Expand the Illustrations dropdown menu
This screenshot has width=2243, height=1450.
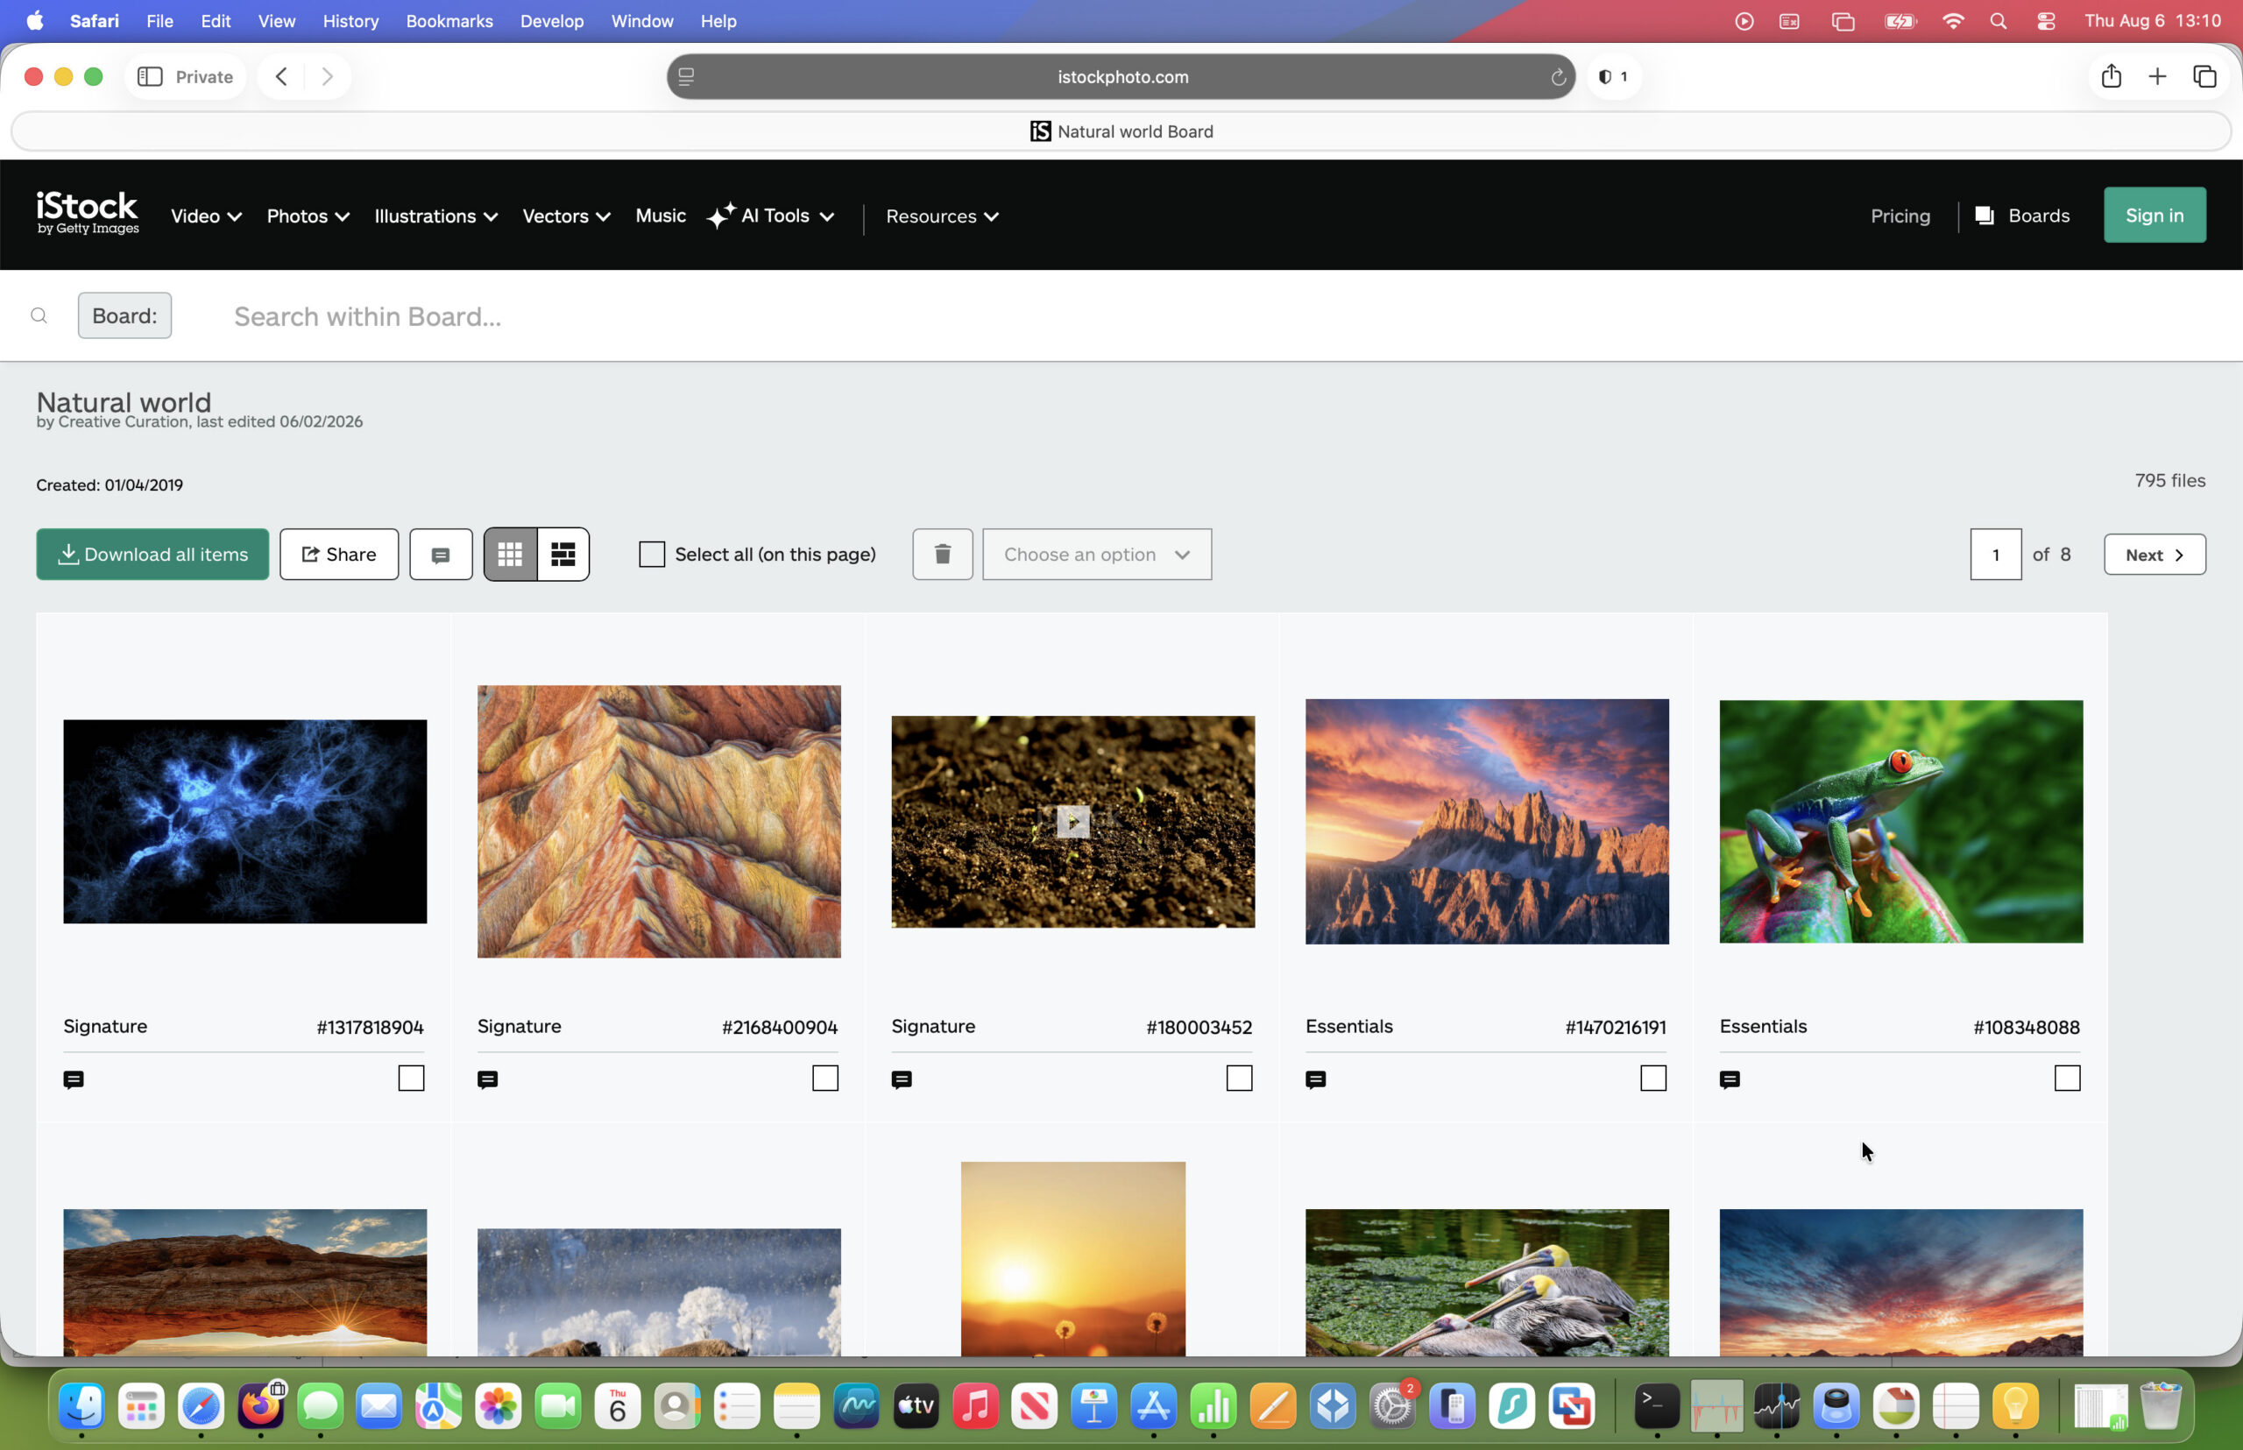(x=436, y=216)
